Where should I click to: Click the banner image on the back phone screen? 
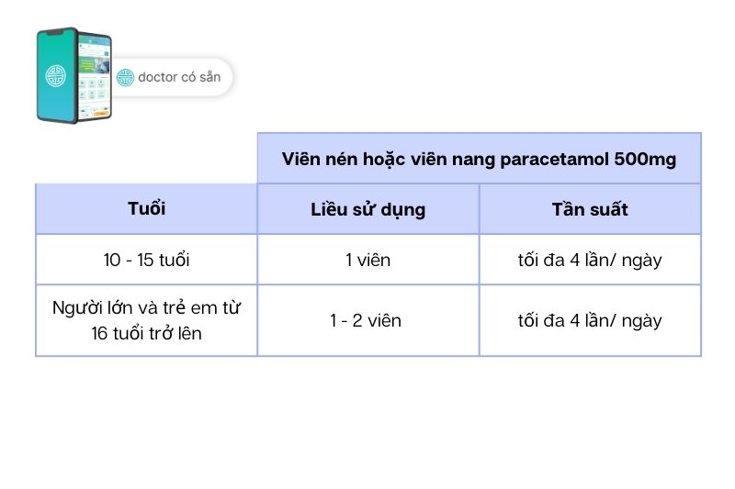[96, 65]
